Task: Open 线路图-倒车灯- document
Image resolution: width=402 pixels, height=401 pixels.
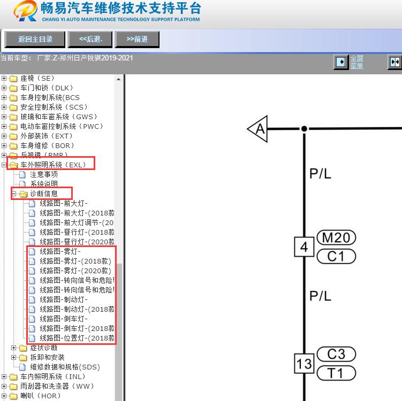Action: pos(64,319)
